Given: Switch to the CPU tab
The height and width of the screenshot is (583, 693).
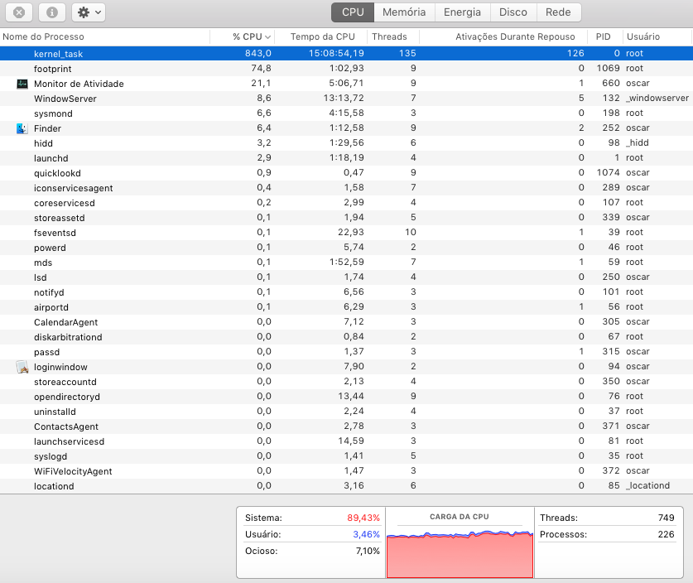Looking at the screenshot, I should (x=353, y=12).
